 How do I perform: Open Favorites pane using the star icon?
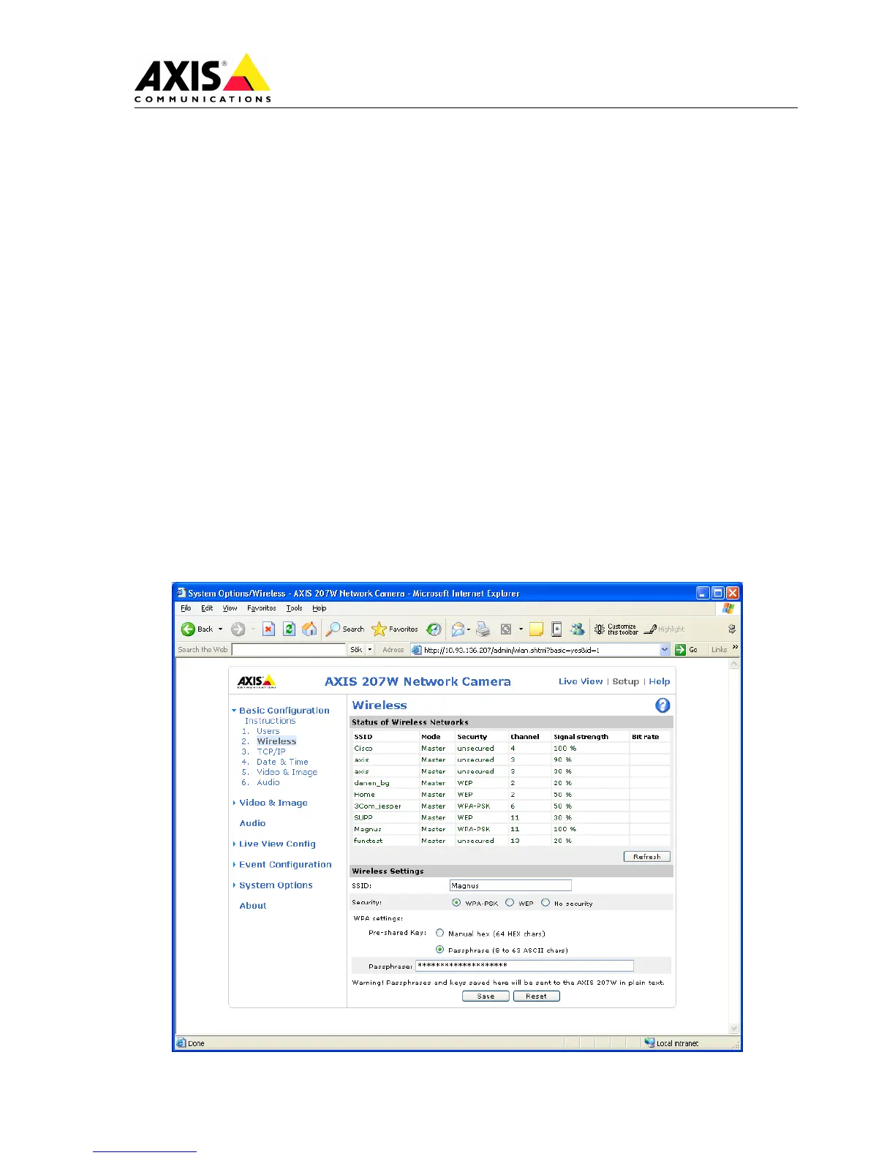pyautogui.click(x=379, y=629)
